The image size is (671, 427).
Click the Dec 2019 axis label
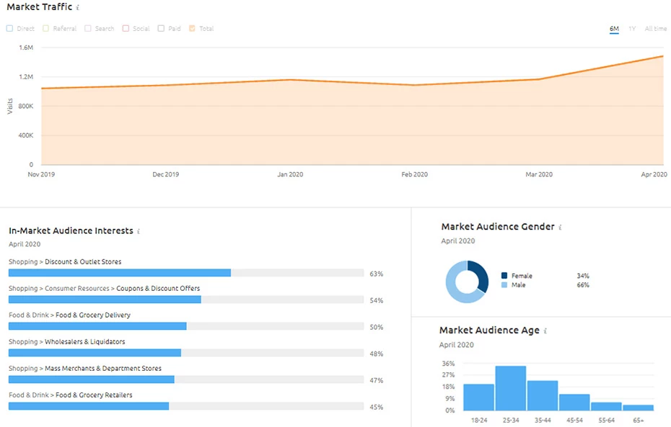click(x=166, y=175)
